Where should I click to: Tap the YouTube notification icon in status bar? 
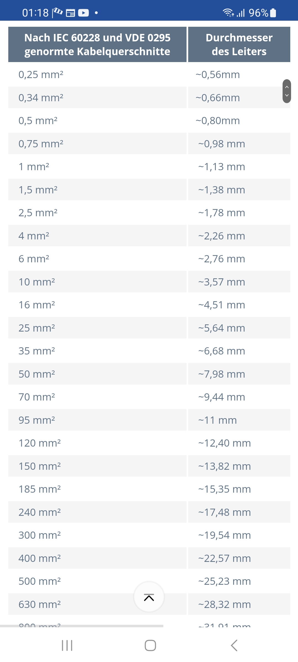tap(83, 13)
